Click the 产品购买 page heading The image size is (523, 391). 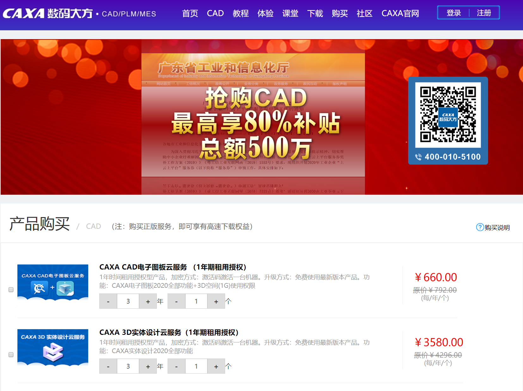coord(40,224)
